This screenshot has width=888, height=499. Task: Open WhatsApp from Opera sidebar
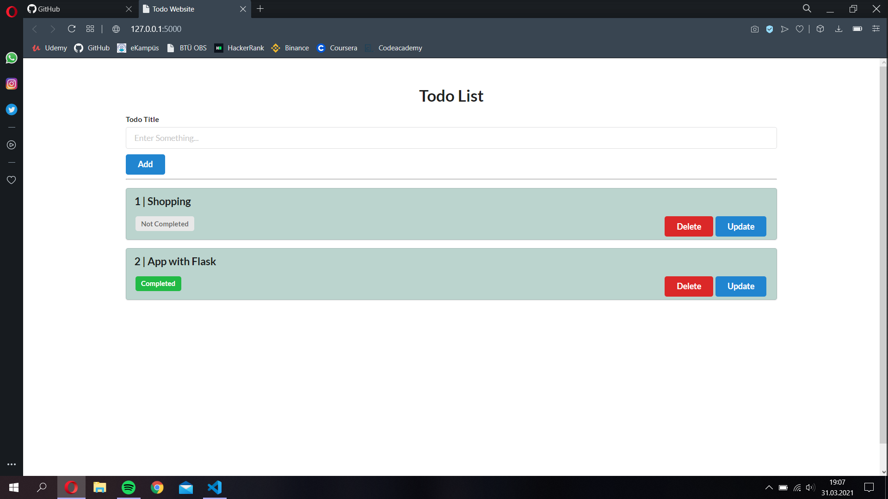point(12,58)
